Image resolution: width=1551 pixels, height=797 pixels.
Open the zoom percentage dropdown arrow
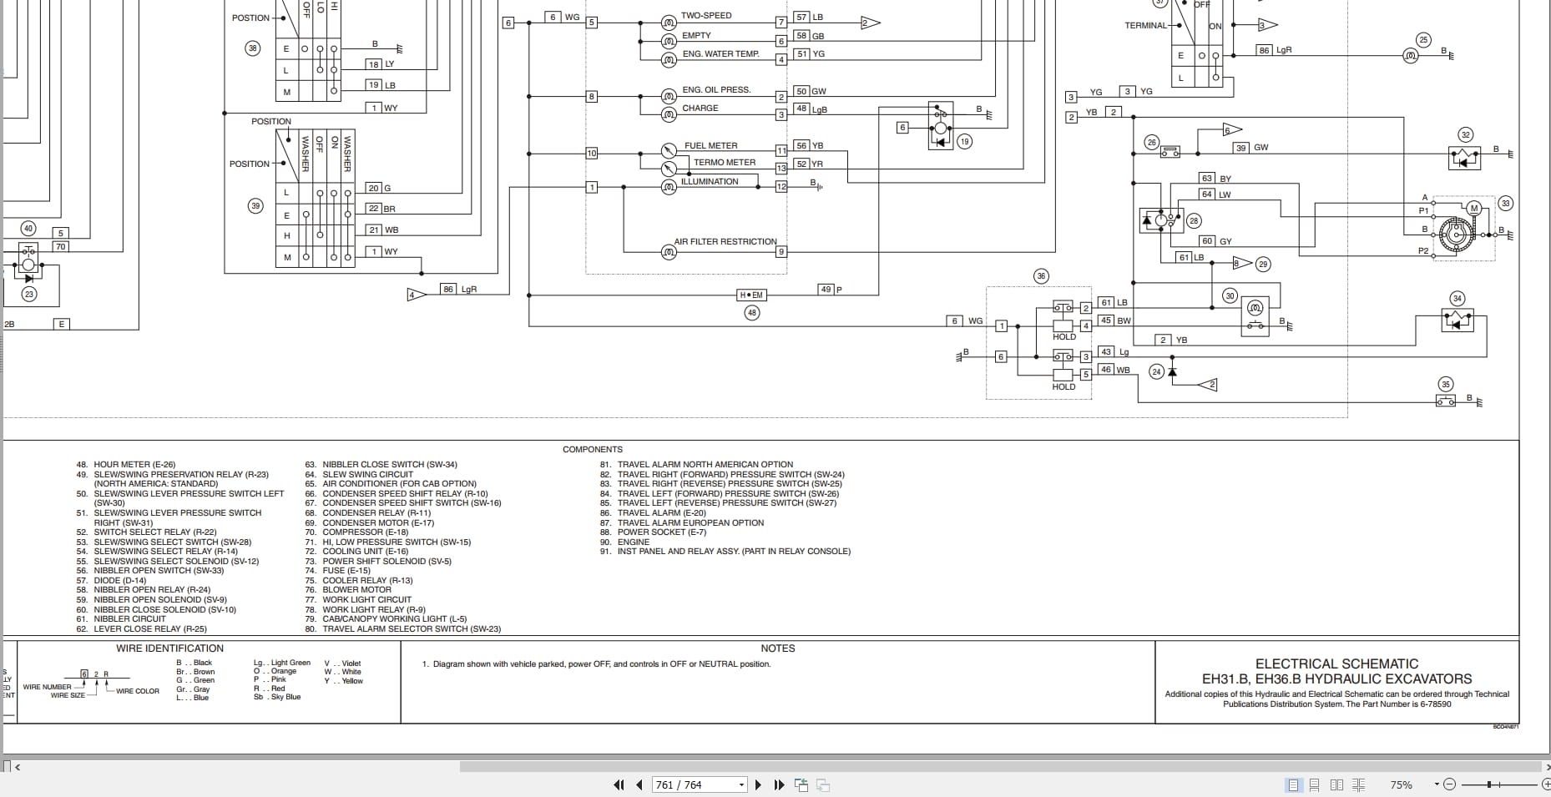pyautogui.click(x=1437, y=784)
